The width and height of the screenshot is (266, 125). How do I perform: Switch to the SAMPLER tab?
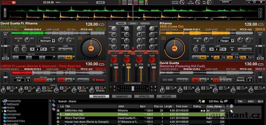pos(122,97)
